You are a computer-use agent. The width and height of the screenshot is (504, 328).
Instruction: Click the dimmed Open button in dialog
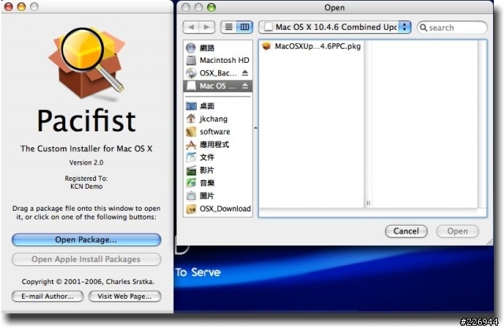pos(458,231)
